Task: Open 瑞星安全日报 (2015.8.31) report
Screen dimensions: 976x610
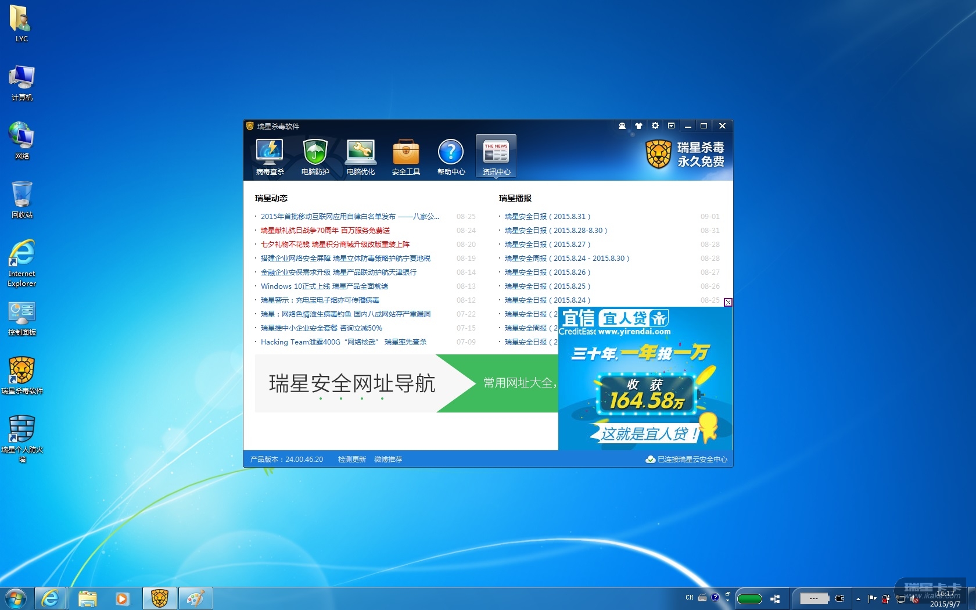Action: tap(547, 217)
